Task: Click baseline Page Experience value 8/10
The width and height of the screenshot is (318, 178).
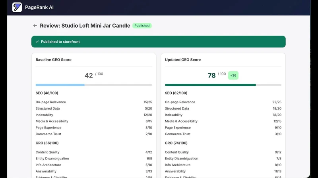Action: click(149, 127)
